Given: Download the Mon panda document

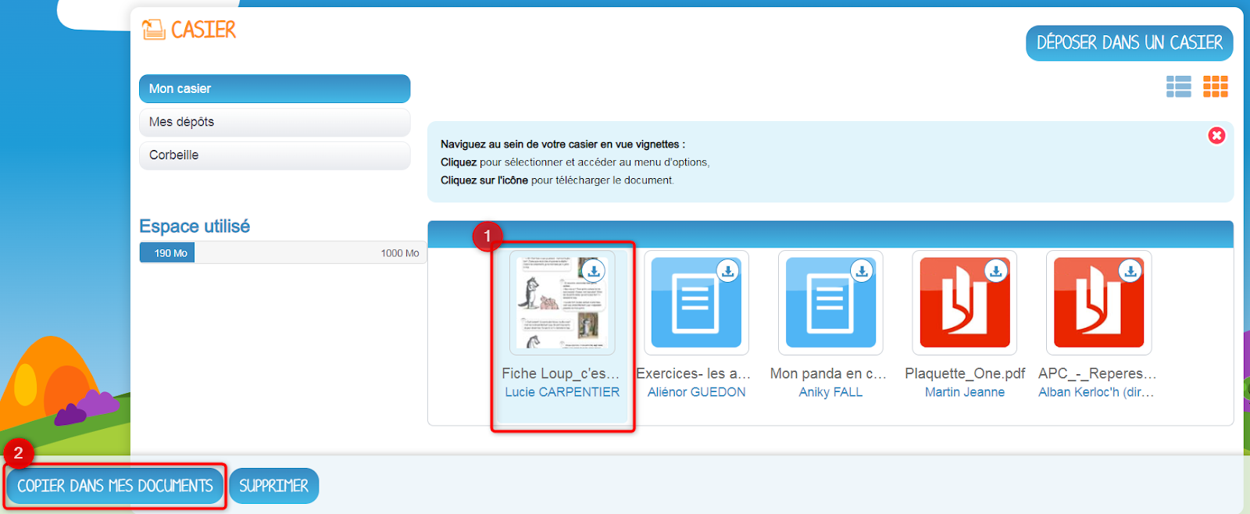Looking at the screenshot, I should (x=862, y=271).
